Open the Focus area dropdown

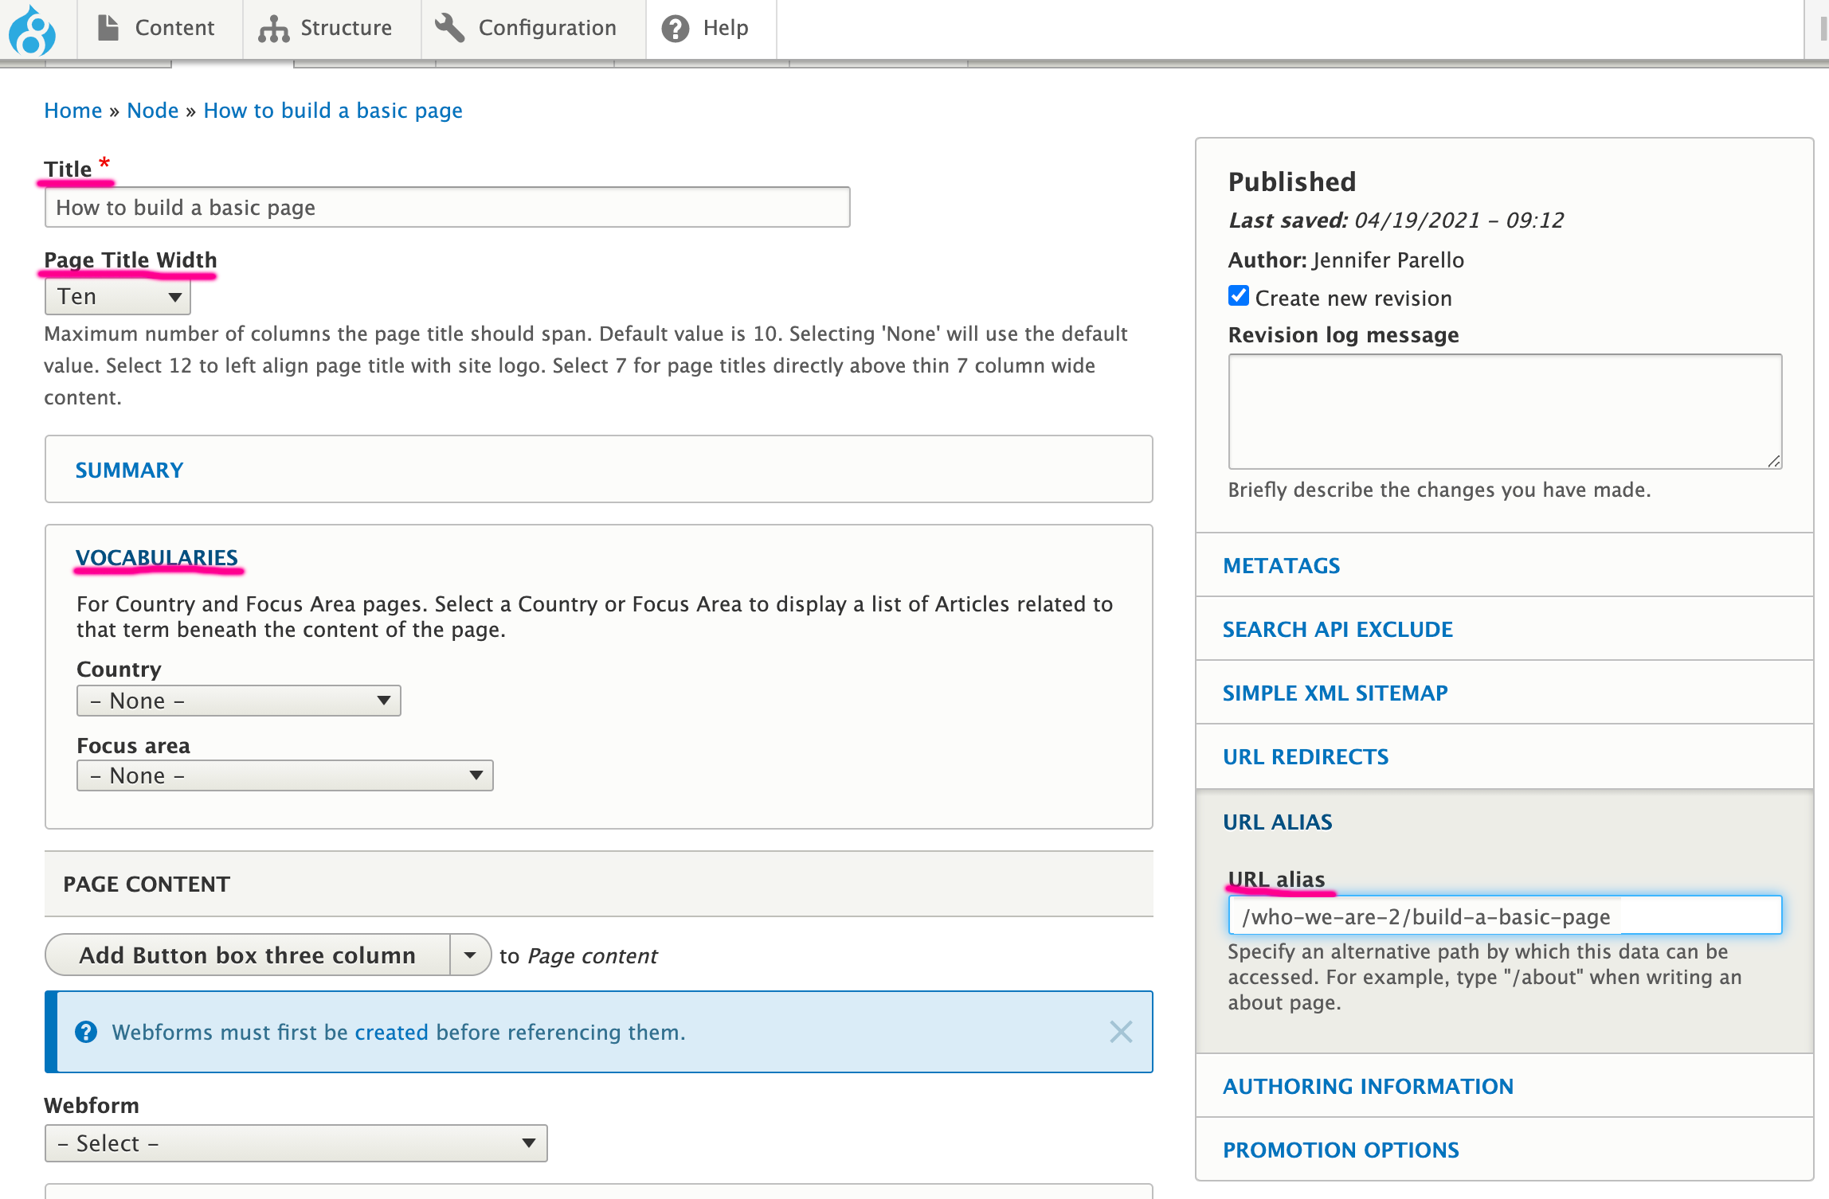(x=285, y=775)
